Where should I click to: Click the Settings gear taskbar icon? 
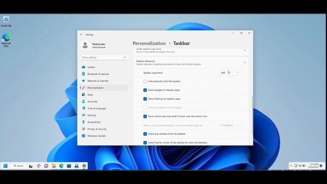coord(84,166)
